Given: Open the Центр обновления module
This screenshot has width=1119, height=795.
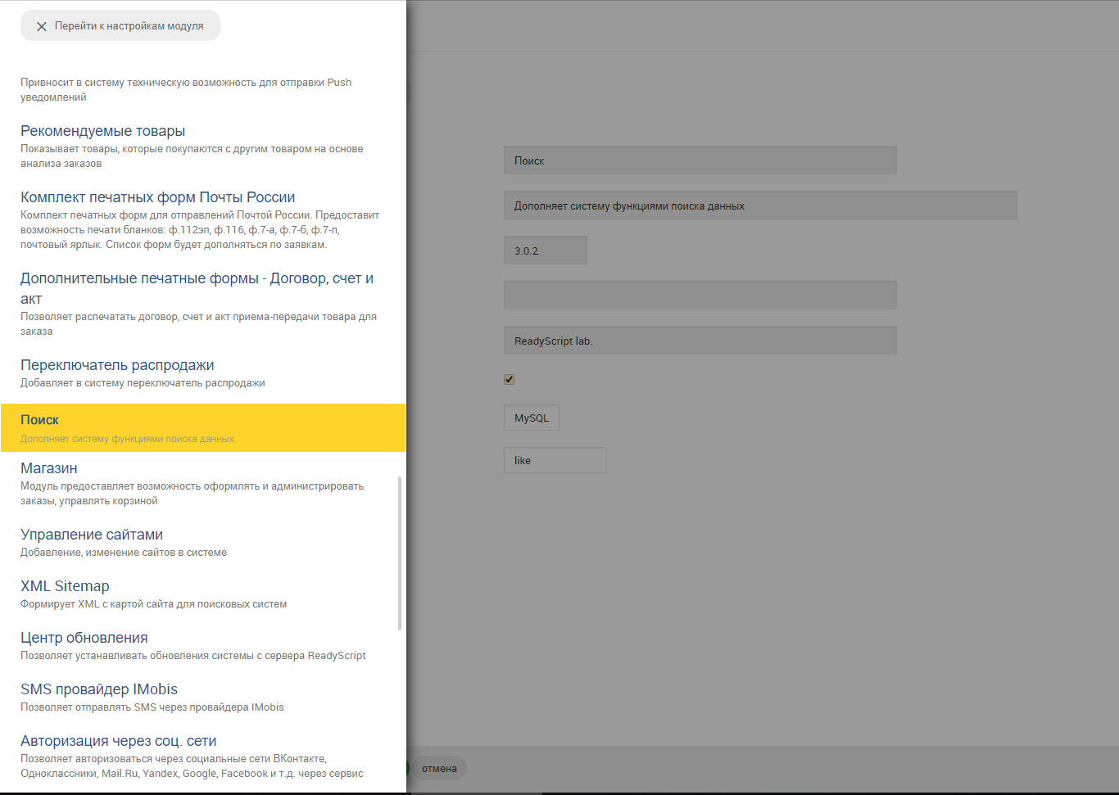Looking at the screenshot, I should coord(84,638).
